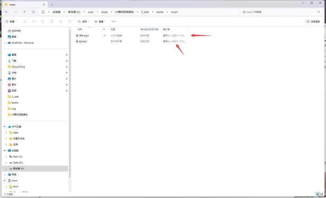Open iCloud Drive in sidebar
Image resolution: width=326 pixels, height=198 pixels.
click(x=17, y=67)
